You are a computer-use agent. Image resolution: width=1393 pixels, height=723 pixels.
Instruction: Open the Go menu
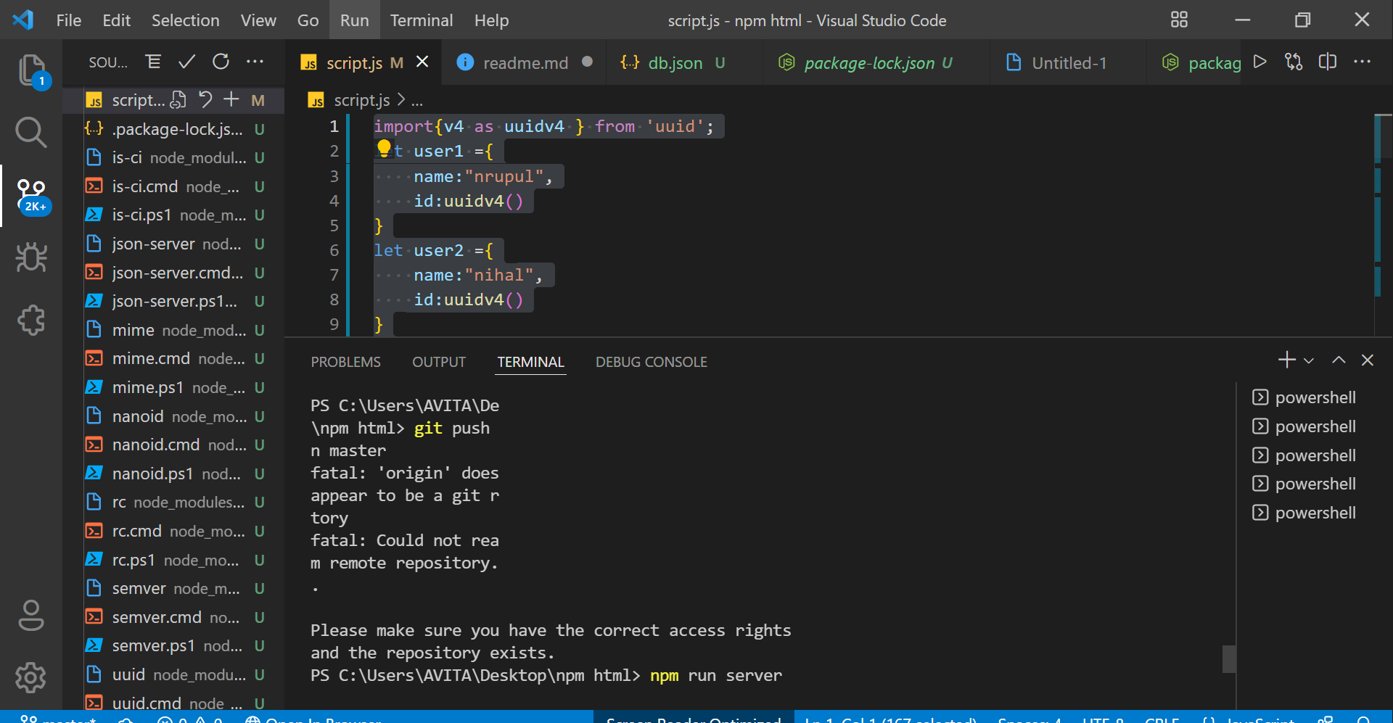tap(308, 20)
